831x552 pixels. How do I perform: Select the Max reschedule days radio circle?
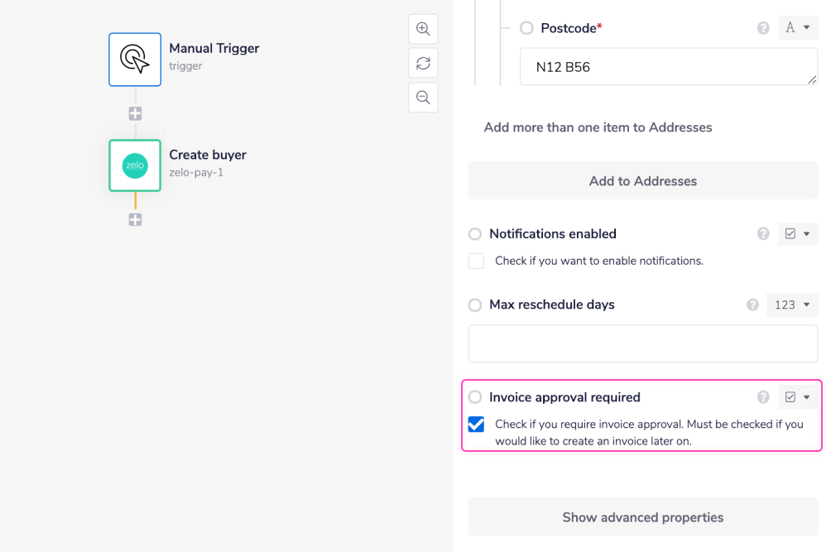[x=475, y=305]
